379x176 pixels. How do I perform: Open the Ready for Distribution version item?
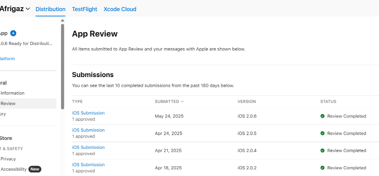click(x=26, y=44)
